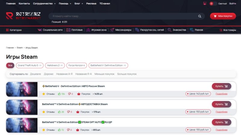
Task: Show Все товары list
Action: click(x=228, y=30)
